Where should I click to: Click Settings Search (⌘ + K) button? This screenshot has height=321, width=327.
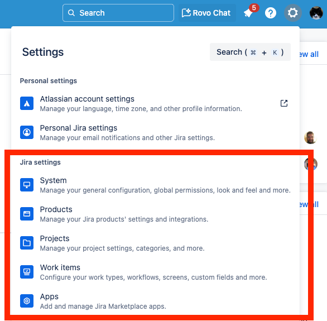coord(250,52)
